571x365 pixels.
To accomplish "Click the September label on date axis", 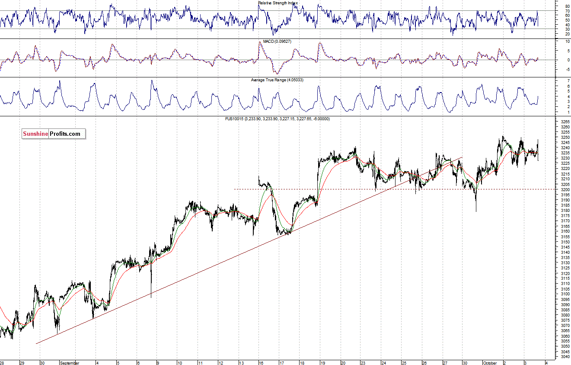I will [70, 362].
